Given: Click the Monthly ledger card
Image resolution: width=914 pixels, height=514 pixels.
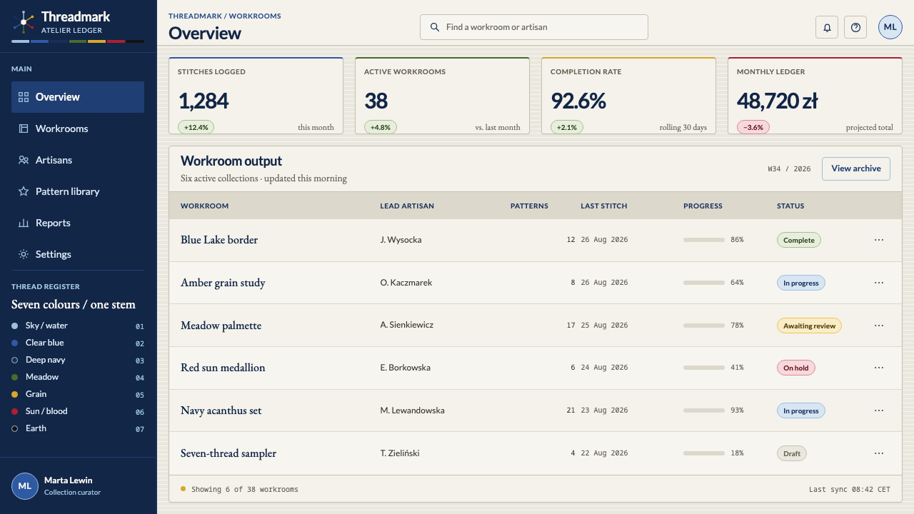Looking at the screenshot, I should [815, 96].
